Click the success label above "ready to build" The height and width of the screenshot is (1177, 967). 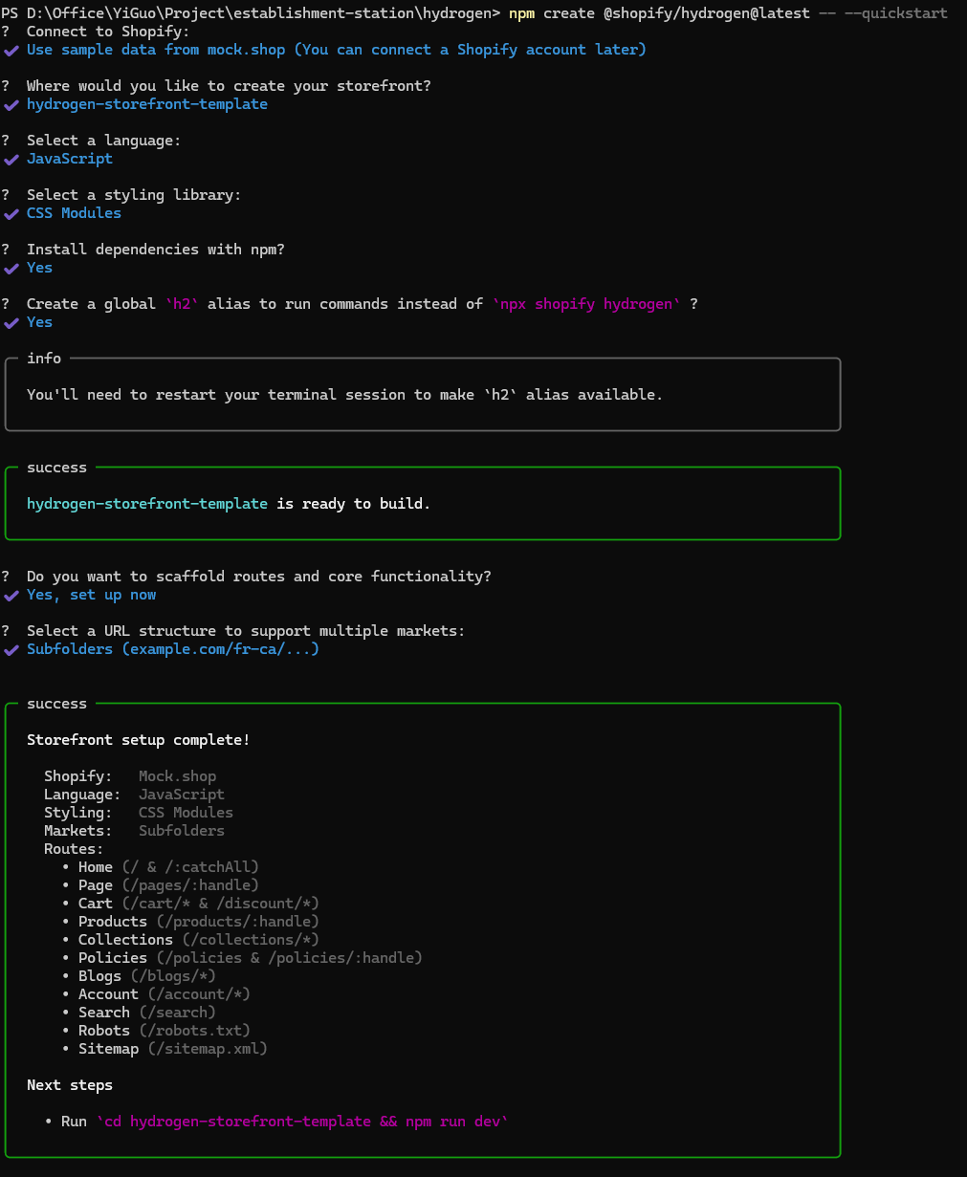pos(56,468)
